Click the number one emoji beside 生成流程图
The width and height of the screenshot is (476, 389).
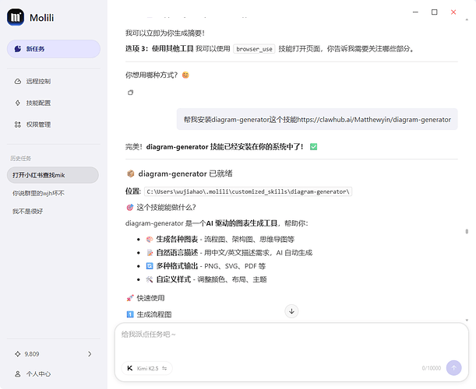coord(130,314)
